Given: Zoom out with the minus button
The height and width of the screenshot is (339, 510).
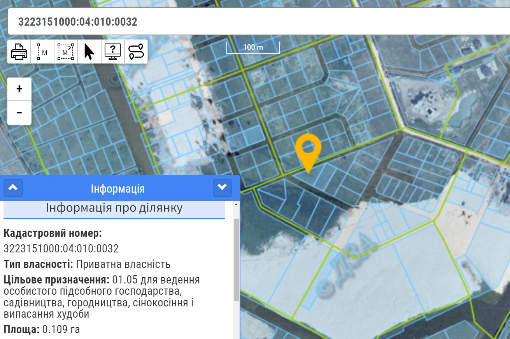Looking at the screenshot, I should [19, 113].
